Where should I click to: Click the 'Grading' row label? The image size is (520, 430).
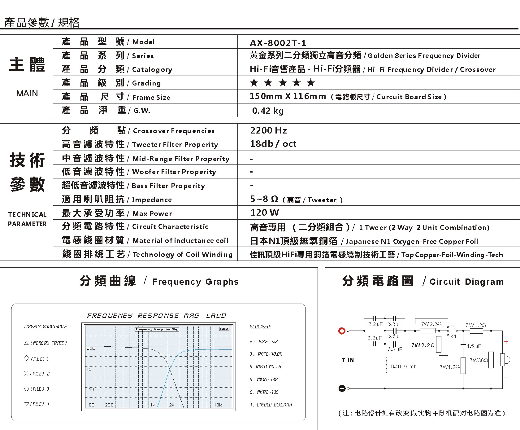click(146, 83)
